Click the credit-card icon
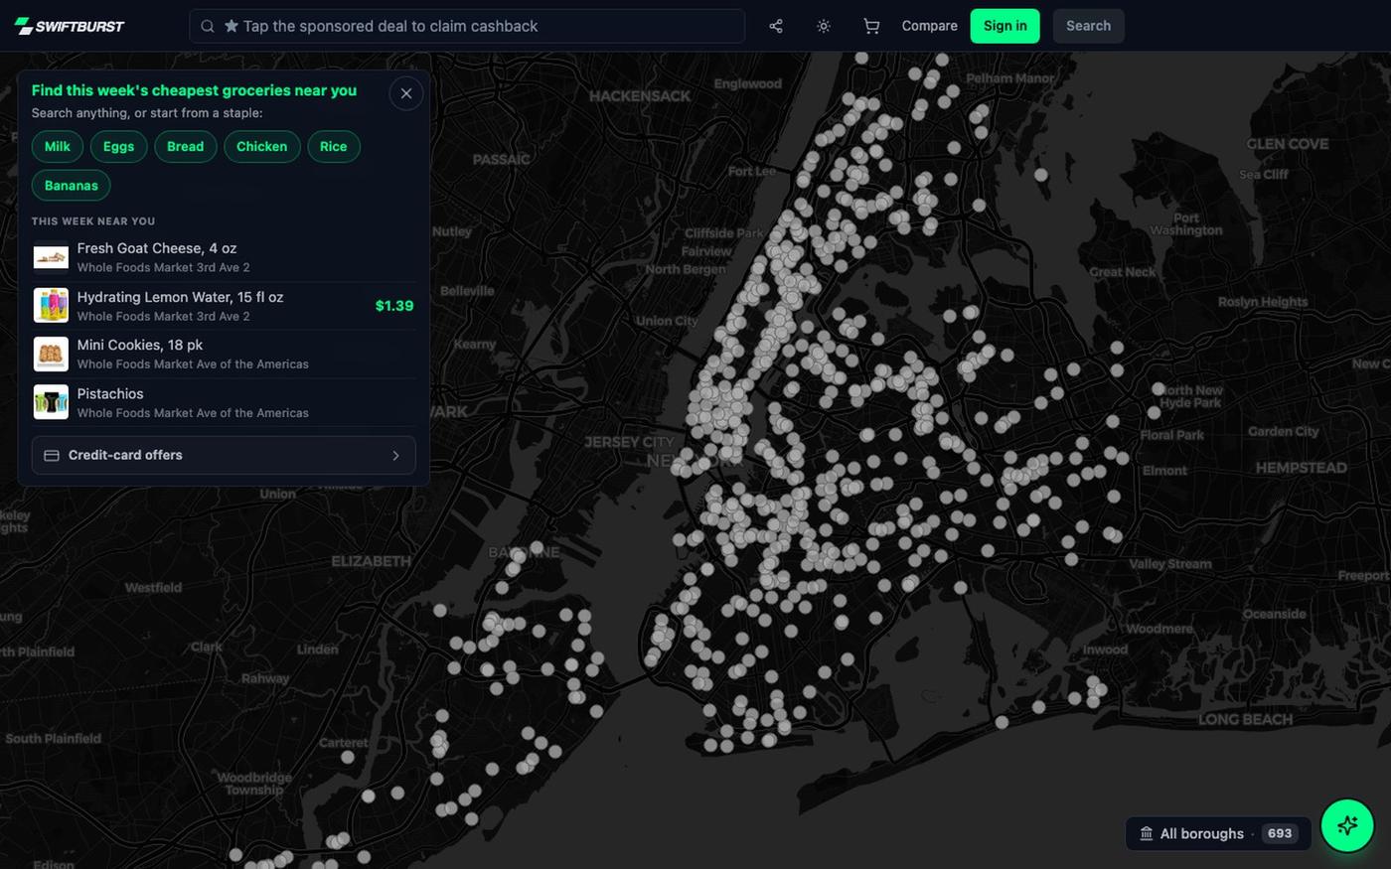Screen dimensions: 1391x869 coord(52,455)
